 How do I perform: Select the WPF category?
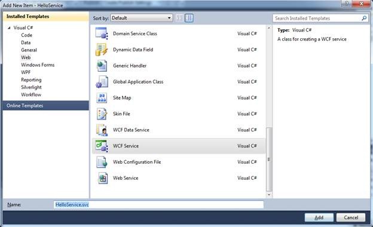coord(26,72)
